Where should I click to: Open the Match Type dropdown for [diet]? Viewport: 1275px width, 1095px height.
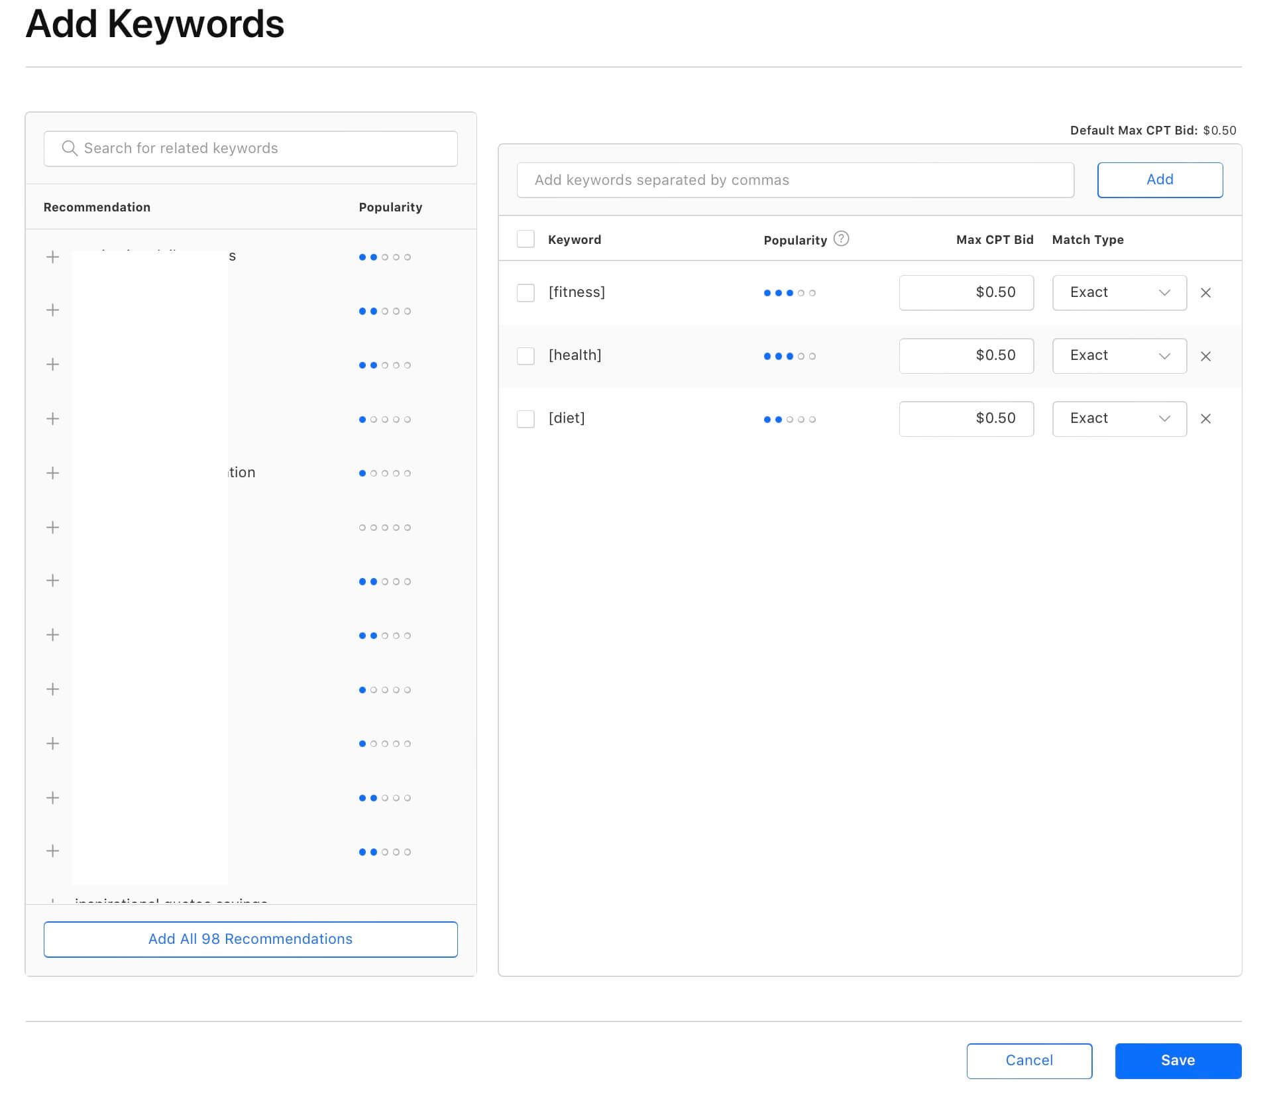coord(1119,419)
